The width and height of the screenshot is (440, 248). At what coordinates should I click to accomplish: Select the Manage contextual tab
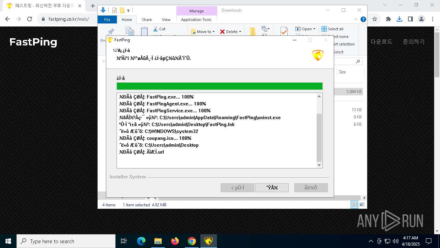[x=197, y=11]
